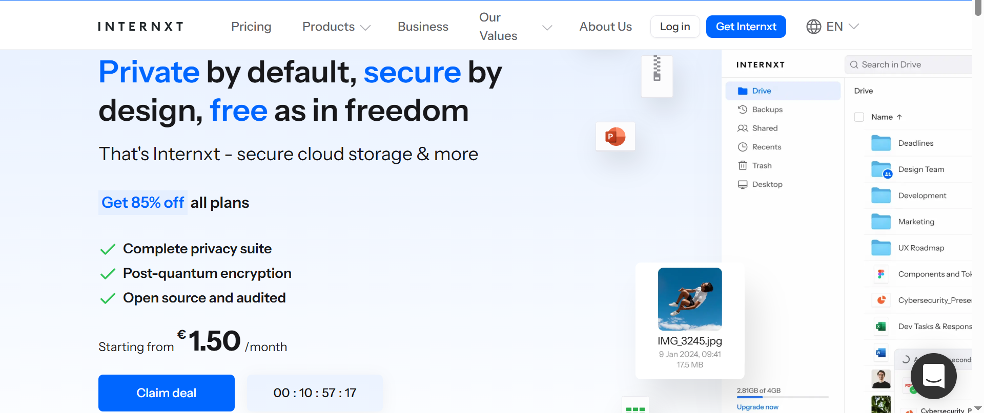This screenshot has height=413, width=984.
Task: Go to the Pricing page
Action: coord(251,27)
